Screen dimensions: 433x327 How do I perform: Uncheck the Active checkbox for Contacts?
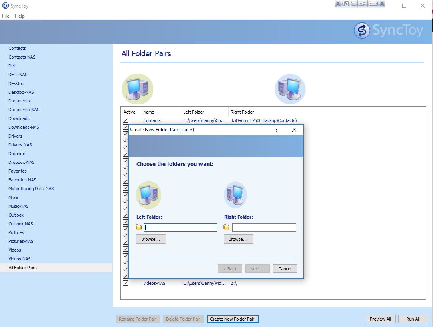[x=126, y=120]
